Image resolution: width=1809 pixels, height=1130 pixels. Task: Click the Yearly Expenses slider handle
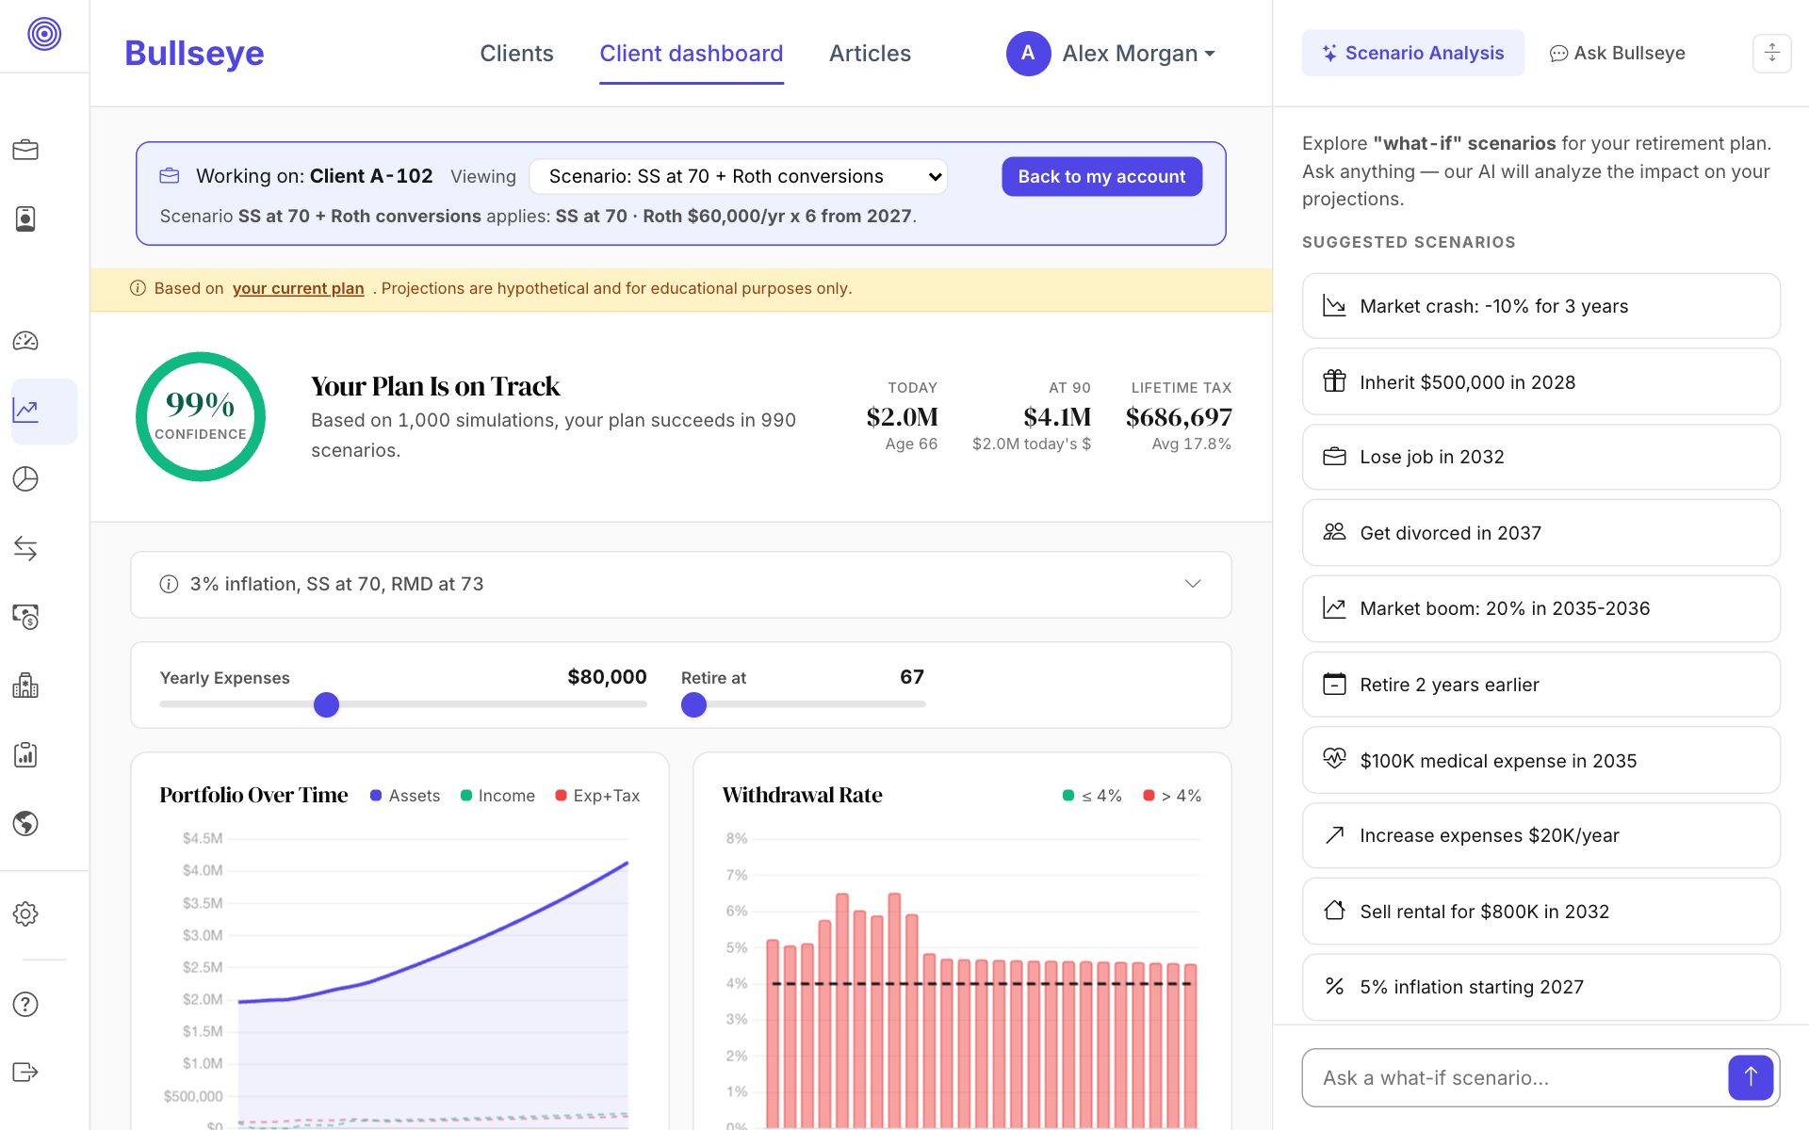point(326,704)
